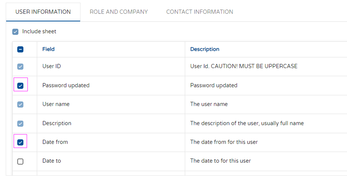Click the Include sheet label text

coord(39,31)
